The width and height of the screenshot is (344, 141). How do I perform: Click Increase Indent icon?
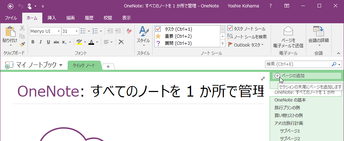click(118, 31)
